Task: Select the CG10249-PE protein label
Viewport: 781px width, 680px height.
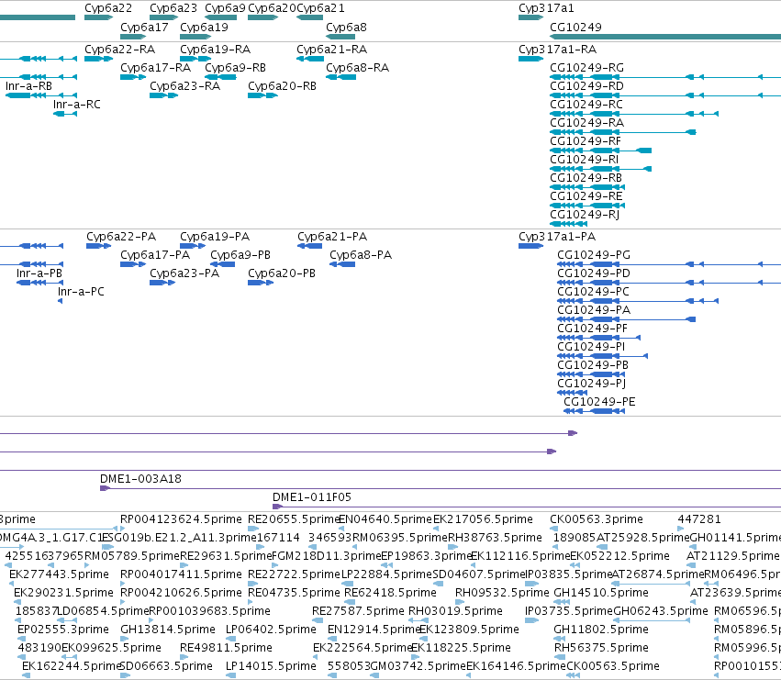Action: tap(599, 402)
